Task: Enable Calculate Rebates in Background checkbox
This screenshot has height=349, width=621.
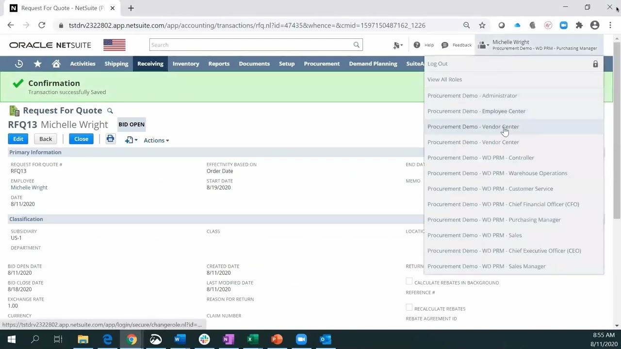Action: click(409, 282)
